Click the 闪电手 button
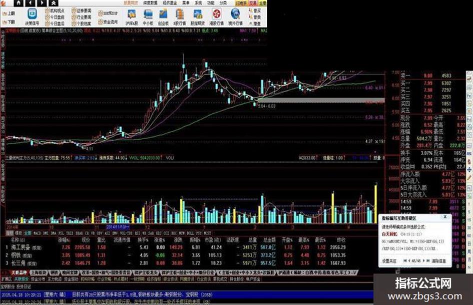The image size is (473, 305). (x=241, y=3)
